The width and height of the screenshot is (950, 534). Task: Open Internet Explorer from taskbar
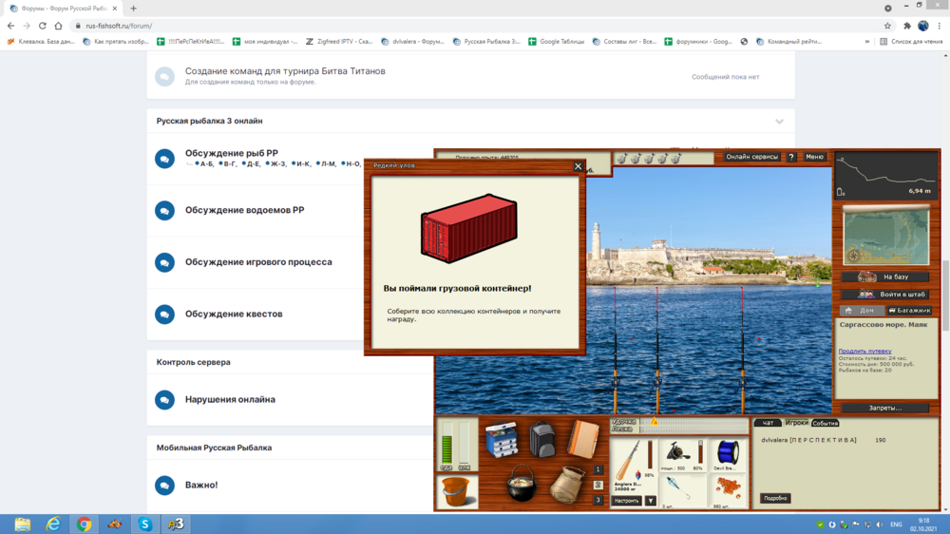pos(53,524)
